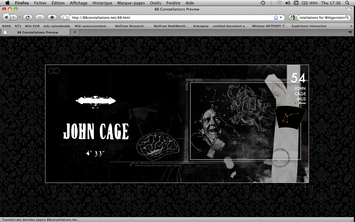Click the search box text field

(x=322, y=17)
